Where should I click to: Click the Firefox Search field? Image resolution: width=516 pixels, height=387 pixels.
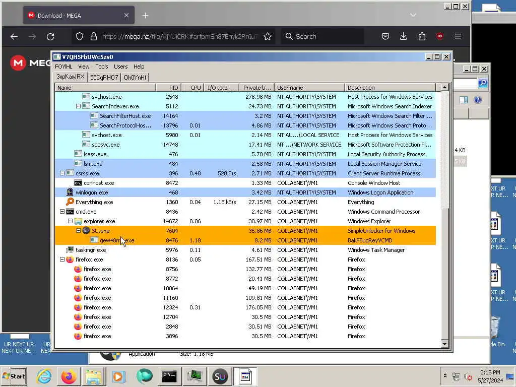pos(322,36)
